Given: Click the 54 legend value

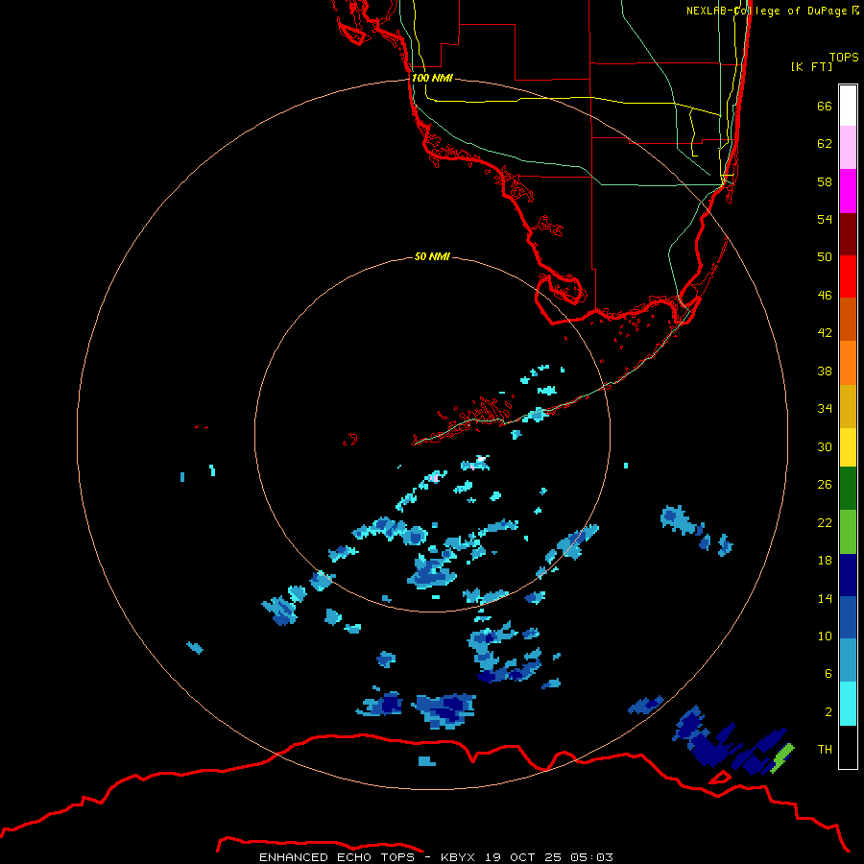Looking at the screenshot, I should click(x=825, y=219).
